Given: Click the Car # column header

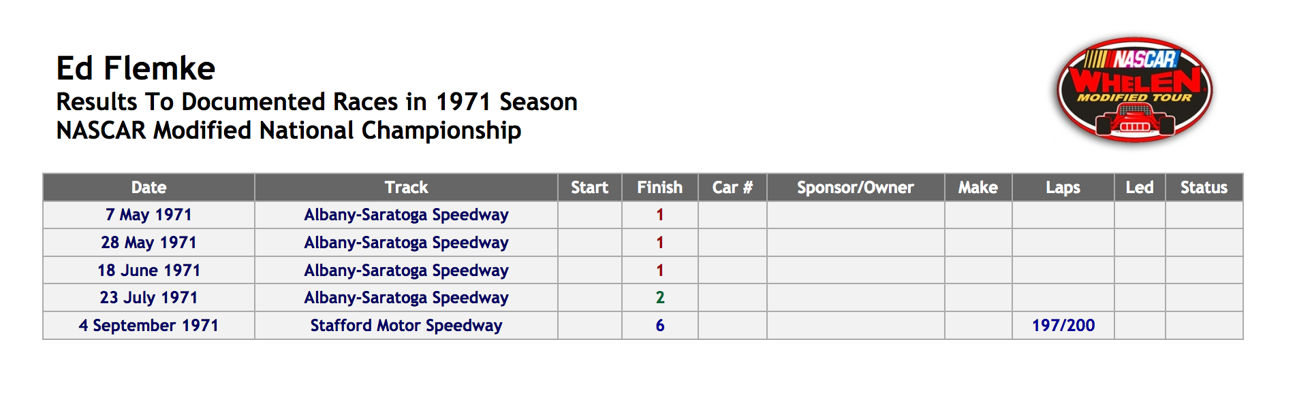Looking at the screenshot, I should (x=732, y=188).
